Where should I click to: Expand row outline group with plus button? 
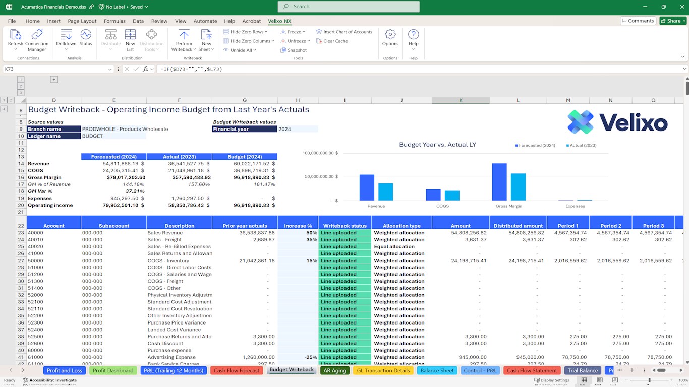click(4, 109)
